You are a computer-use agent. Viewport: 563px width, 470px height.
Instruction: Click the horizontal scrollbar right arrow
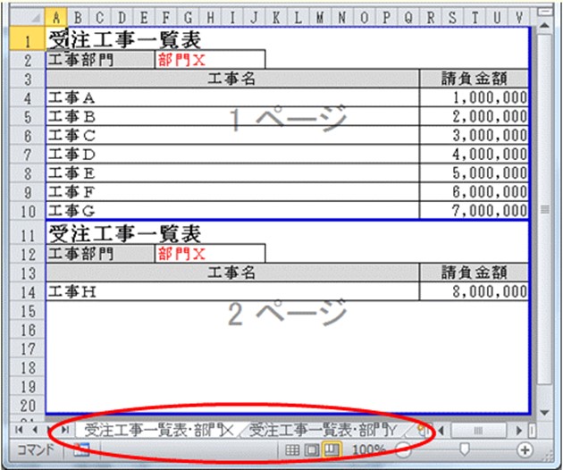tap(521, 431)
